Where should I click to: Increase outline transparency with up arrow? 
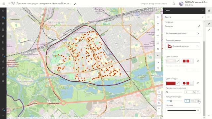[198, 91]
